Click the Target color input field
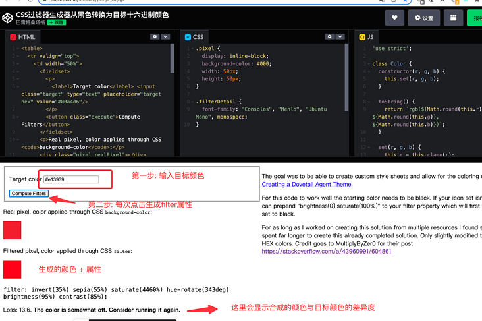The image size is (482, 321). click(x=71, y=179)
